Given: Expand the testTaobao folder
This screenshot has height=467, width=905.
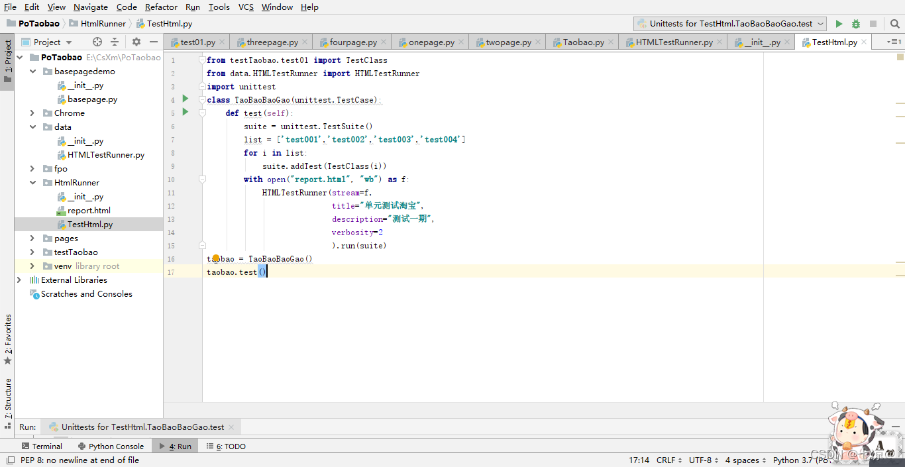Looking at the screenshot, I should coord(32,252).
